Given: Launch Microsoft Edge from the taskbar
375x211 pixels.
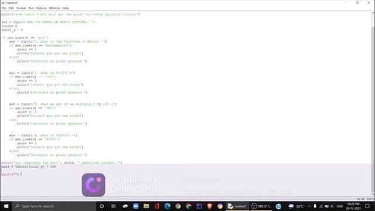Looking at the screenshot, I should point(168,206).
